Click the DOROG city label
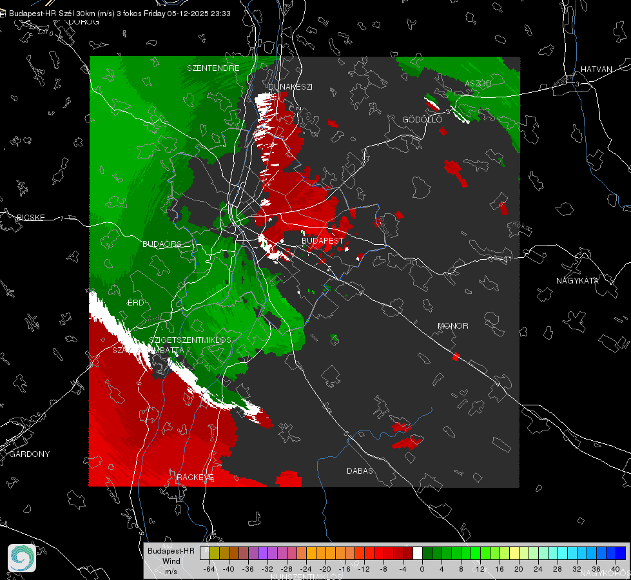The image size is (631, 580). point(84,22)
